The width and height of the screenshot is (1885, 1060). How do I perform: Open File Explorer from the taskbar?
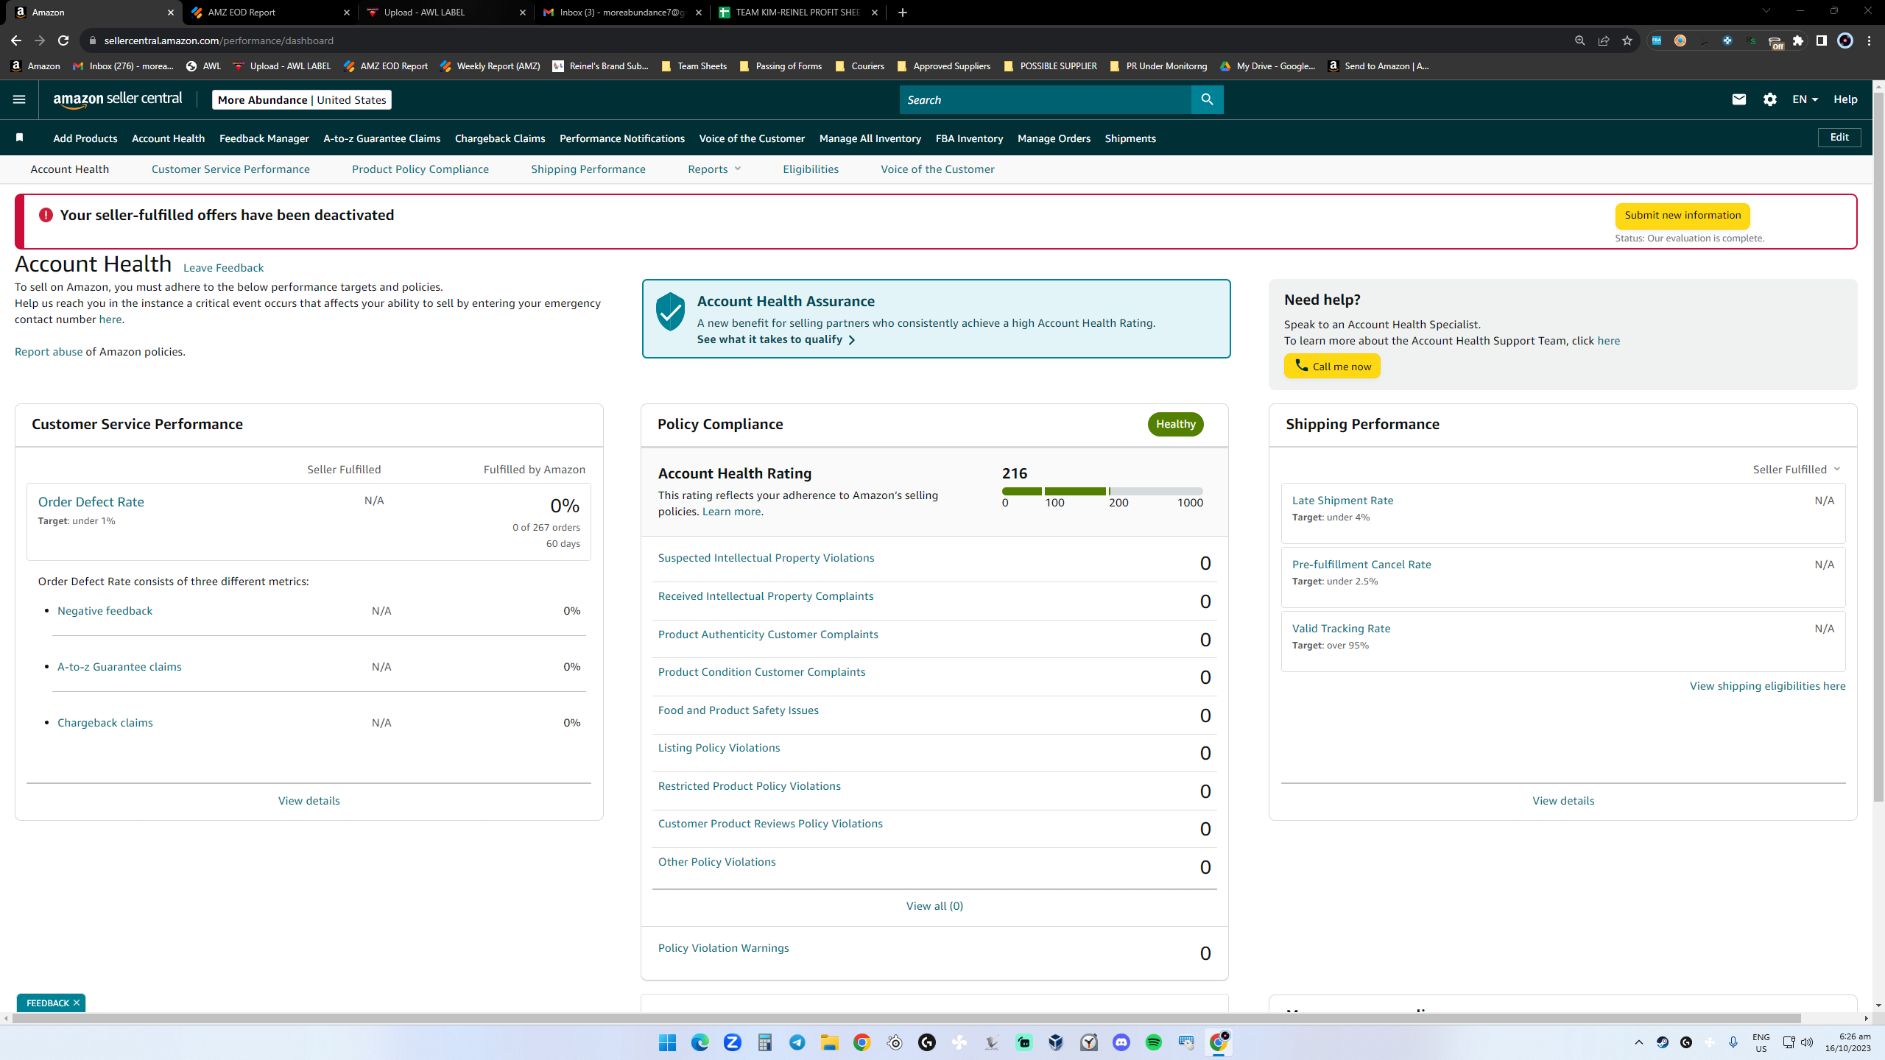tap(830, 1042)
